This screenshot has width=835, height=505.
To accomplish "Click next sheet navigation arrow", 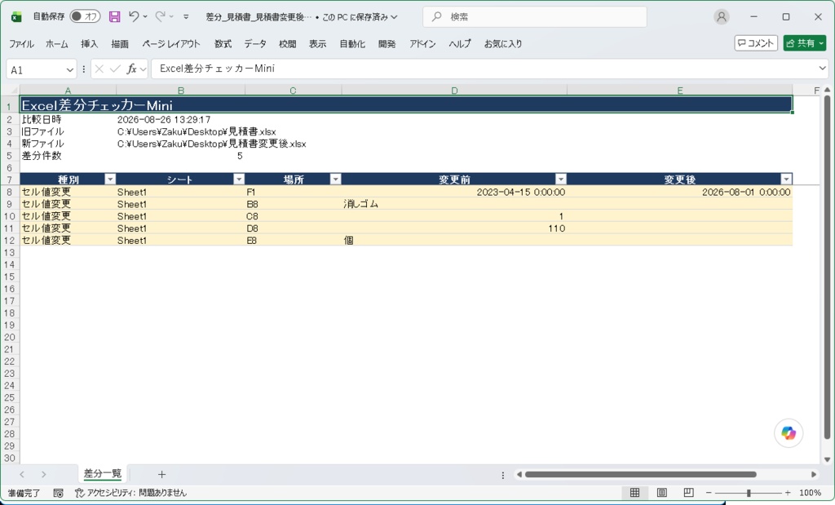I will tap(44, 474).
